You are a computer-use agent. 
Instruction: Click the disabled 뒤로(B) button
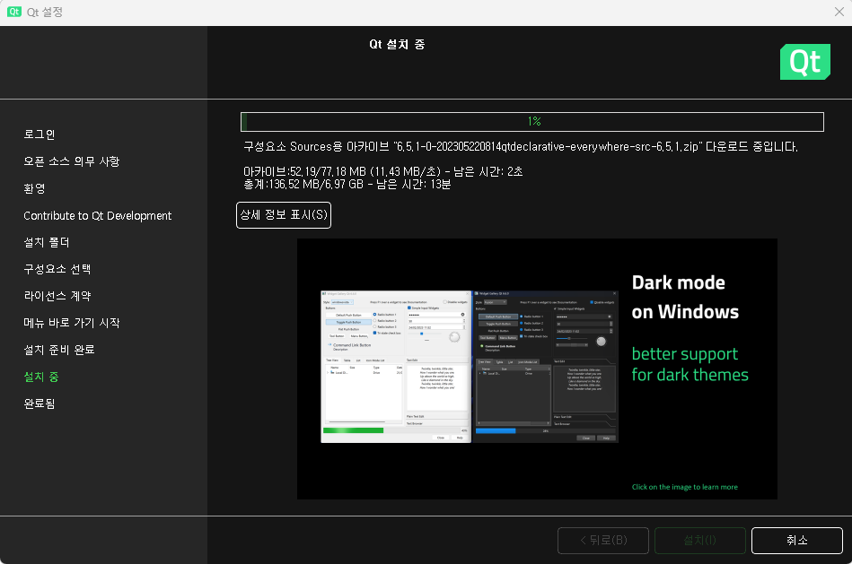[x=603, y=540]
